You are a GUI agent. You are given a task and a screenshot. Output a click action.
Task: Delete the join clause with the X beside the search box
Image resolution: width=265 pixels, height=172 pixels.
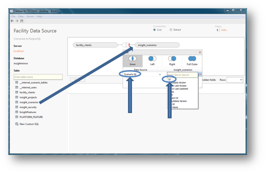[200, 74]
